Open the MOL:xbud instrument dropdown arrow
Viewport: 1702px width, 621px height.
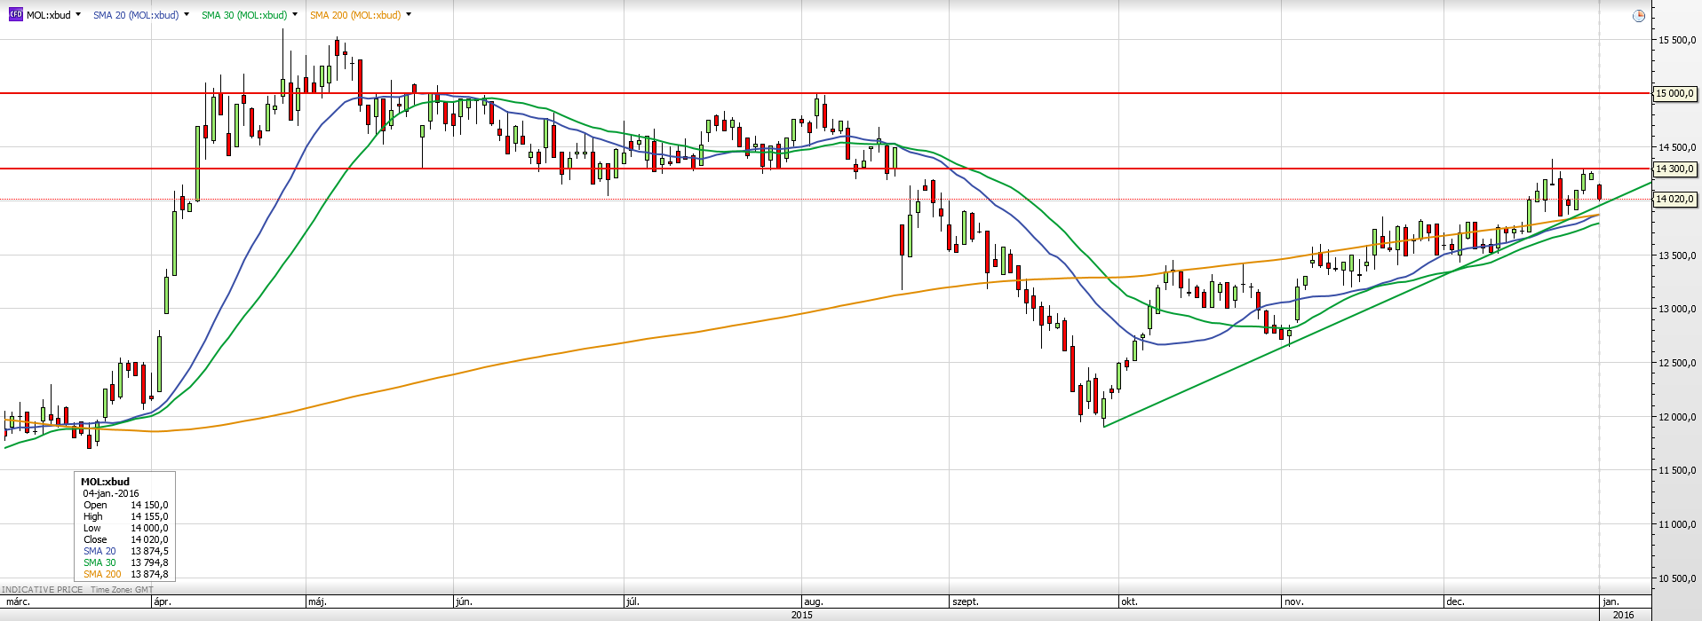78,15
